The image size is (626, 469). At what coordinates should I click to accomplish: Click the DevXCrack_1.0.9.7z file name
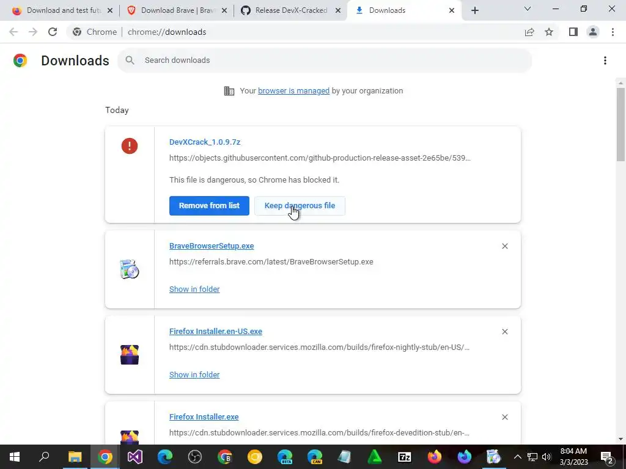(x=205, y=142)
